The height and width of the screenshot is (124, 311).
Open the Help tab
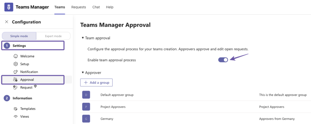[110, 7]
